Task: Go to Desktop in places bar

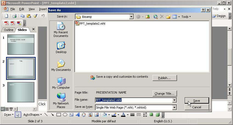Action: pos(61,47)
